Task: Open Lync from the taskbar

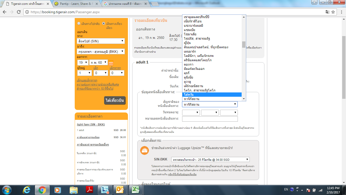Action: coord(105,190)
